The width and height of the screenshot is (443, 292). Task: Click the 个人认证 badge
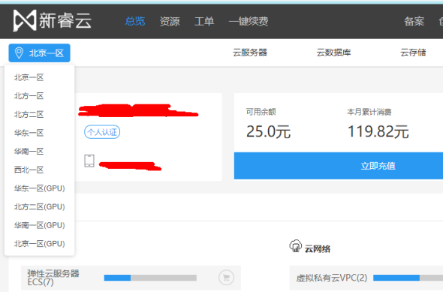pyautogui.click(x=102, y=132)
